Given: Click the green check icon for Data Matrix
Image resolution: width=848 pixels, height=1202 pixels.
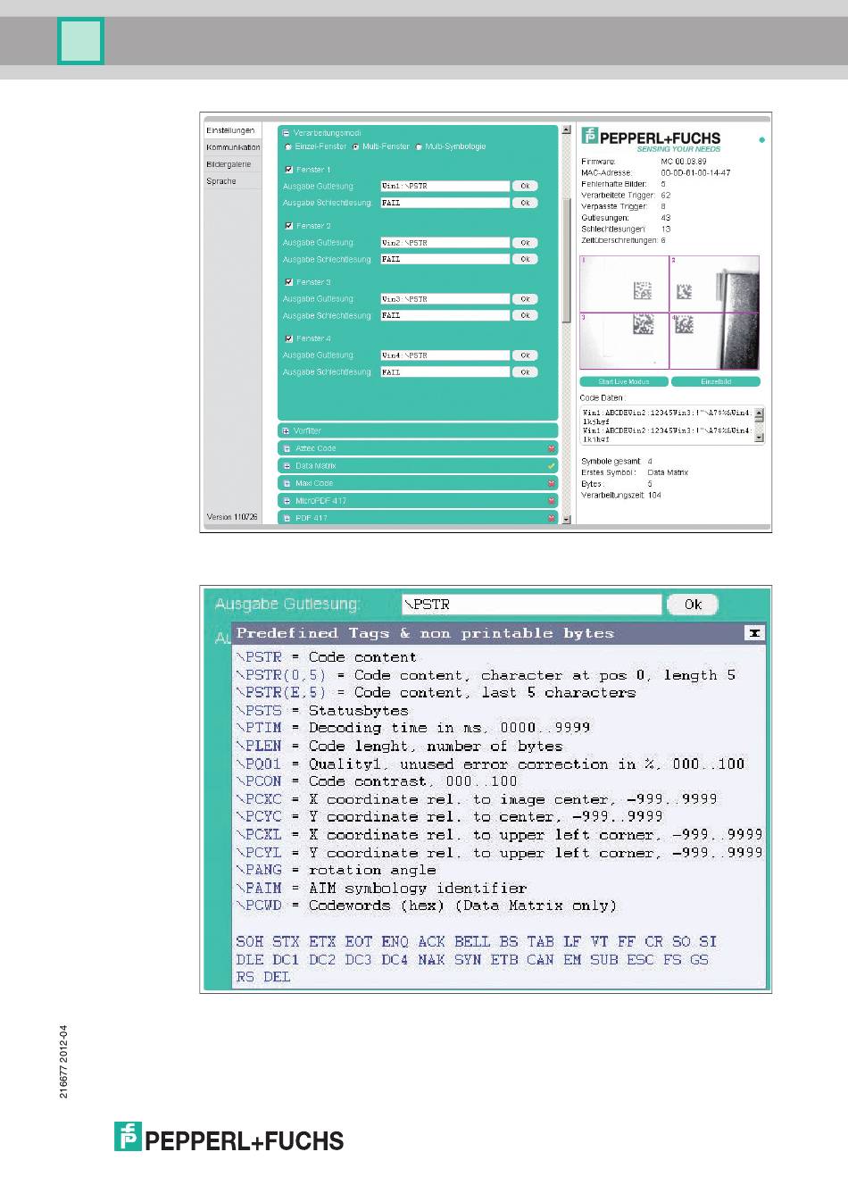Looking at the screenshot, I should [x=552, y=466].
